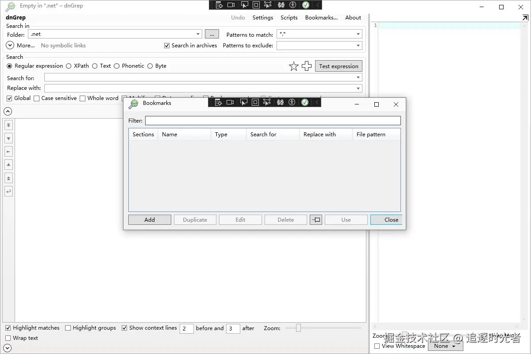This screenshot has height=354, width=531.
Task: Collapse main window debug toolbar with chevron
Action: [x=318, y=5]
